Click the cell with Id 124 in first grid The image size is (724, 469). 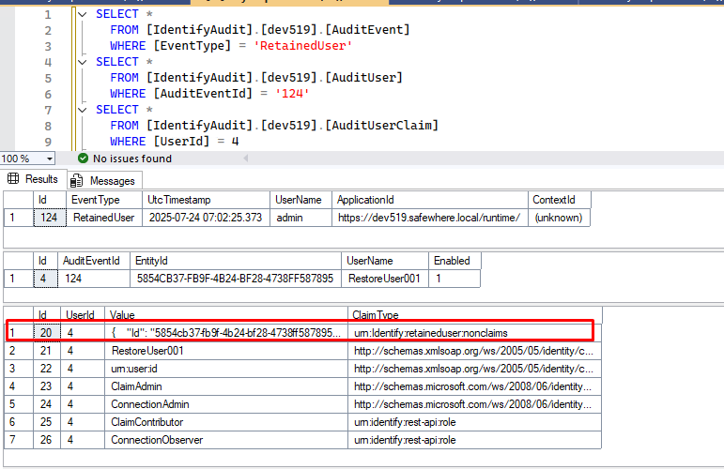pyautogui.click(x=50, y=218)
